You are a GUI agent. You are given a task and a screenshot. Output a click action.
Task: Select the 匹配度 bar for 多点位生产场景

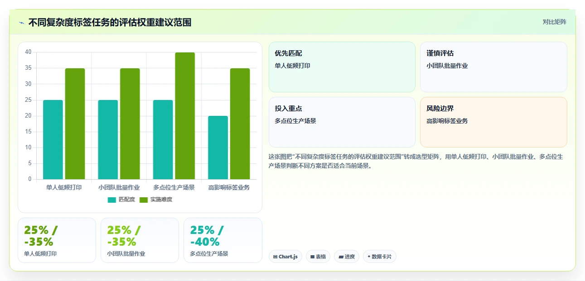[x=163, y=139]
